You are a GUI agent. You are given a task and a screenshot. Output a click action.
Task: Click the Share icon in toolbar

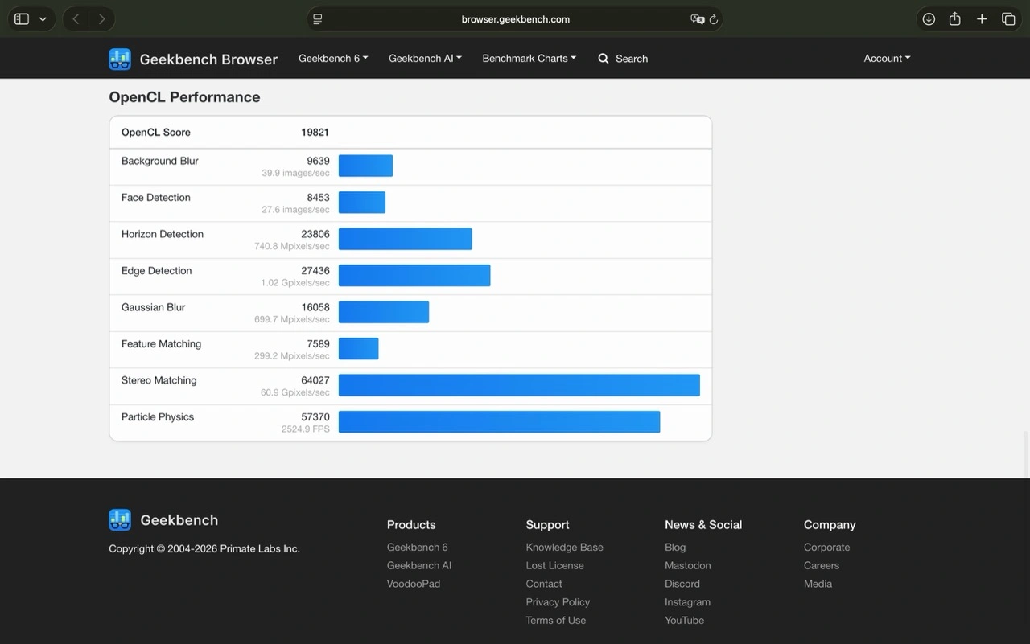click(x=954, y=19)
